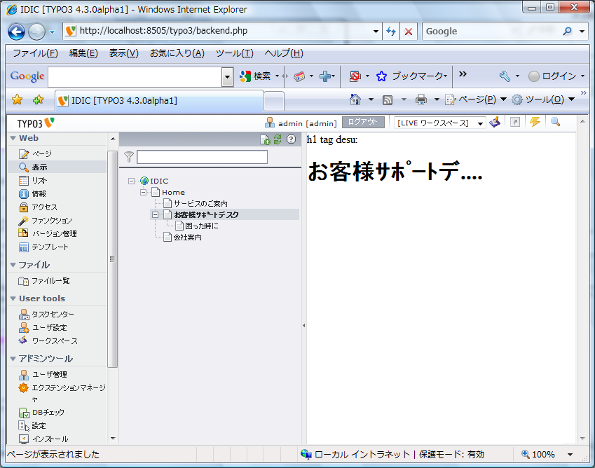
Task: Open TYPO3 backend search magnifier
Action: (555, 122)
